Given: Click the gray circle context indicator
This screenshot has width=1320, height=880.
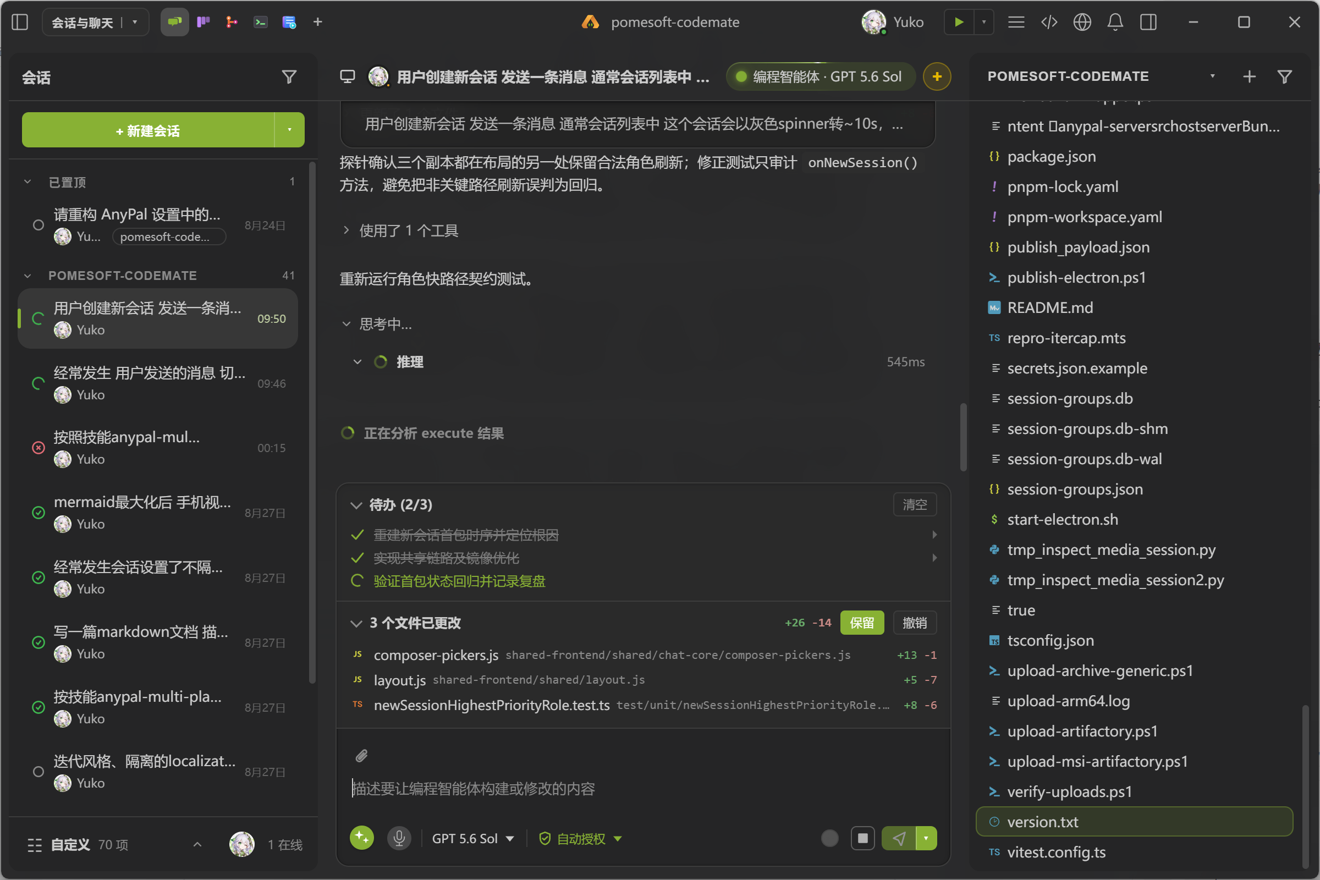Looking at the screenshot, I should point(829,838).
